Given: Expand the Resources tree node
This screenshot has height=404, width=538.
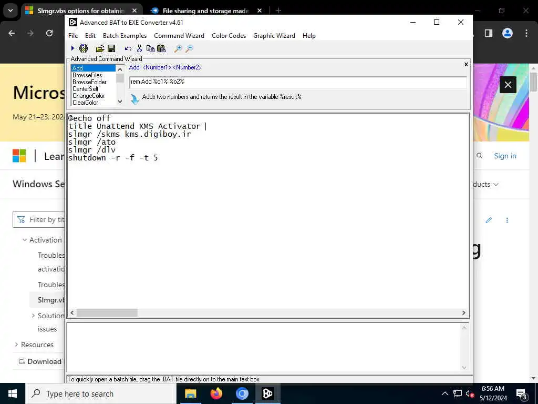Looking at the screenshot, I should click(x=16, y=345).
